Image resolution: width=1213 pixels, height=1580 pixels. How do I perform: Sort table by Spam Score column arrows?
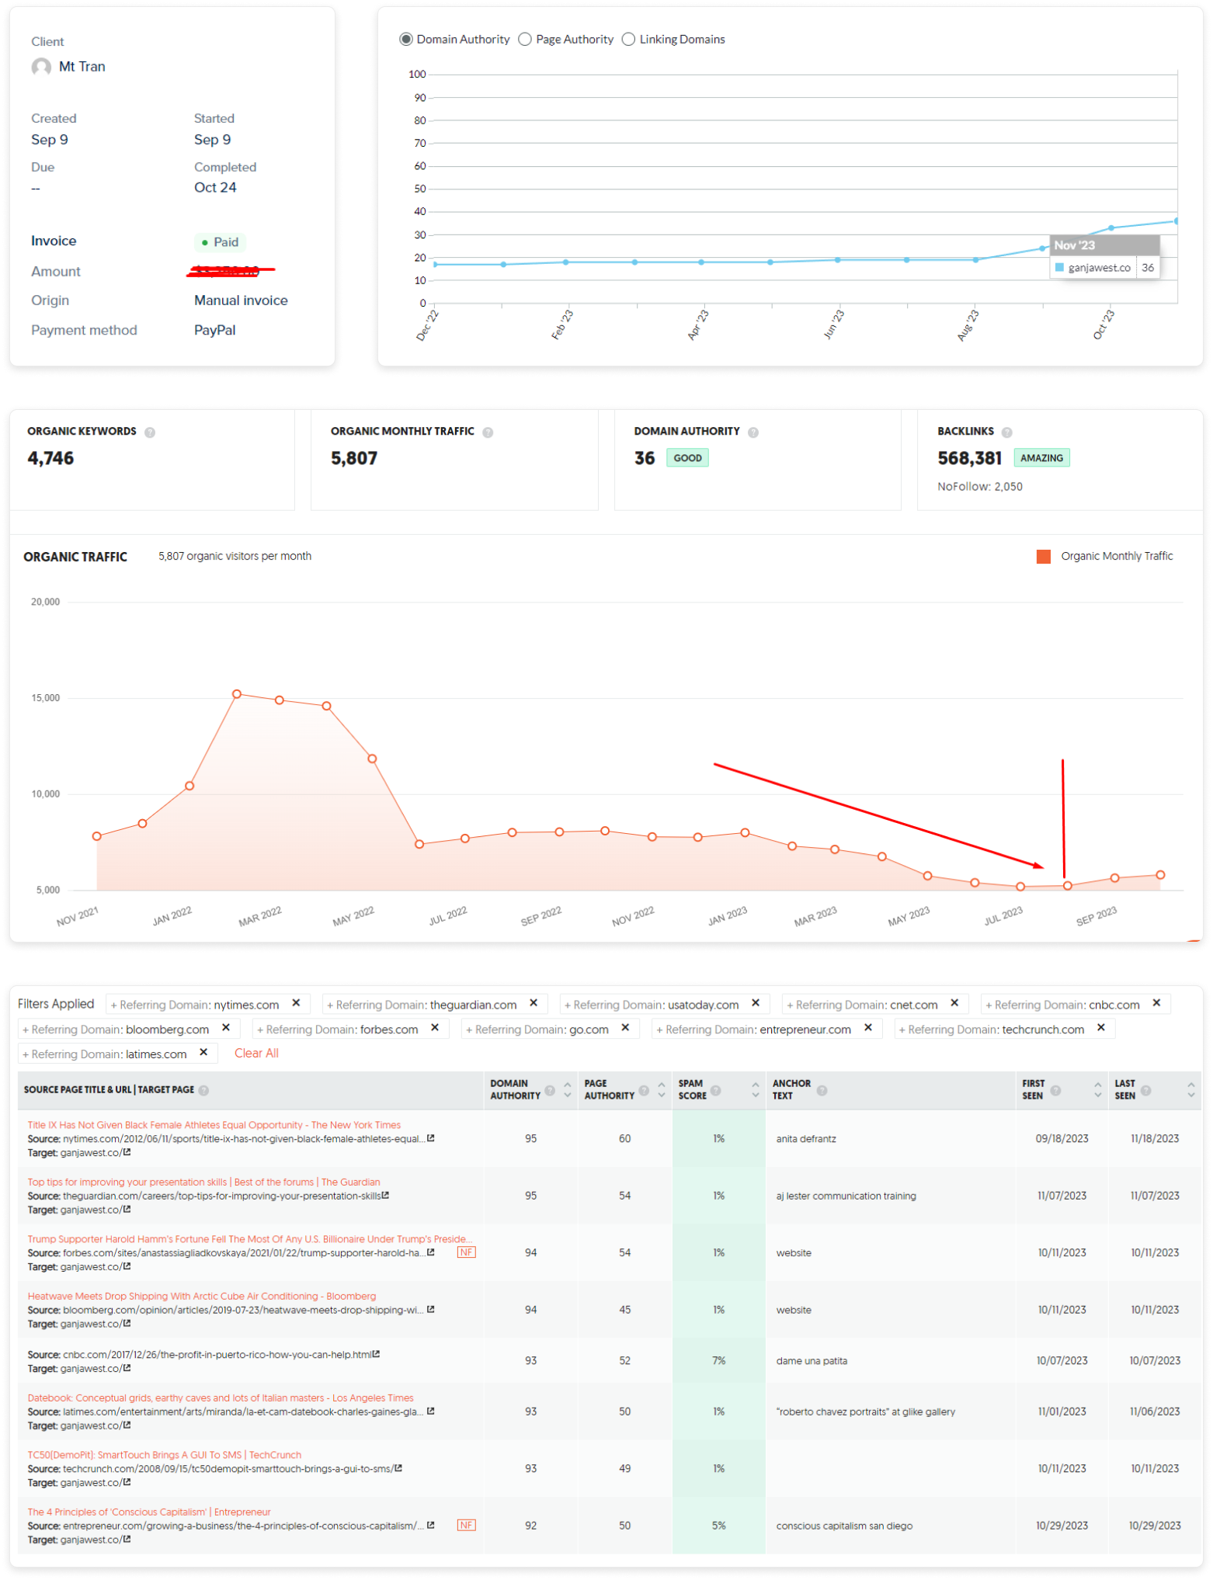(755, 1089)
